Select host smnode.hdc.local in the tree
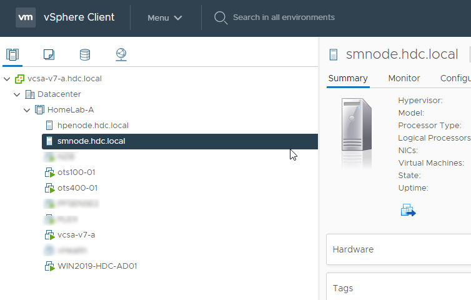The width and height of the screenshot is (471, 300). 180,141
